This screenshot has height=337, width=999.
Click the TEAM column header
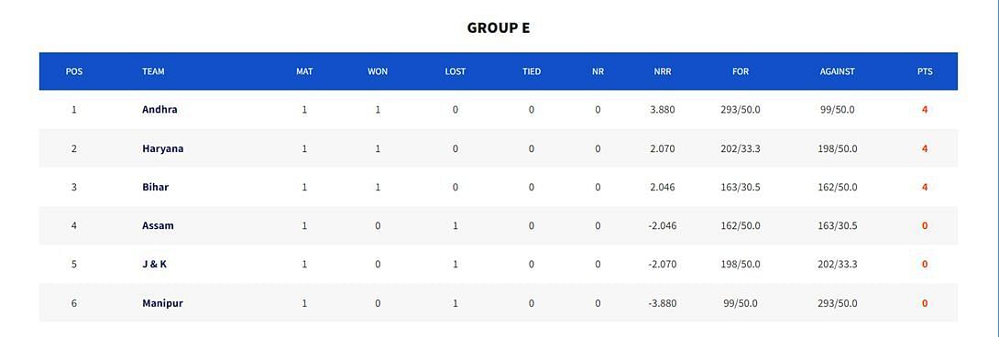click(153, 71)
